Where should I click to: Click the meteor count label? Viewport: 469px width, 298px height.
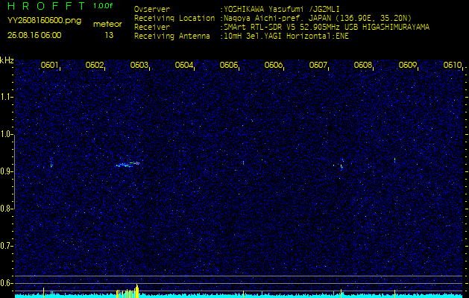pyautogui.click(x=107, y=25)
